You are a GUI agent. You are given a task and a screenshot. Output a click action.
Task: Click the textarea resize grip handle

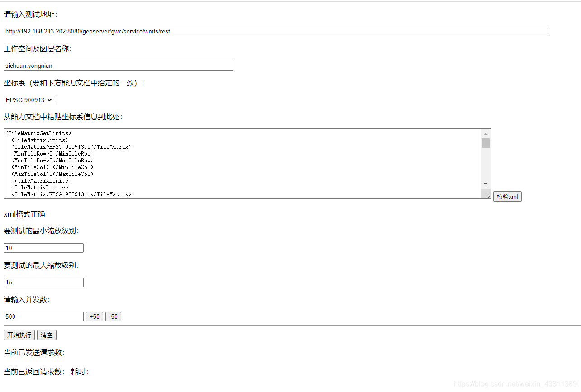pos(487,195)
